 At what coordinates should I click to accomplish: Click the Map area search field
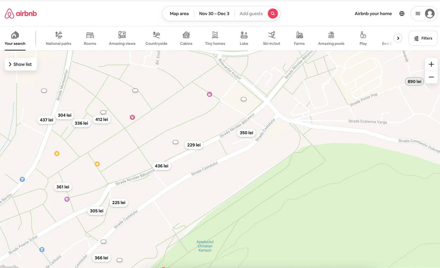[179, 13]
